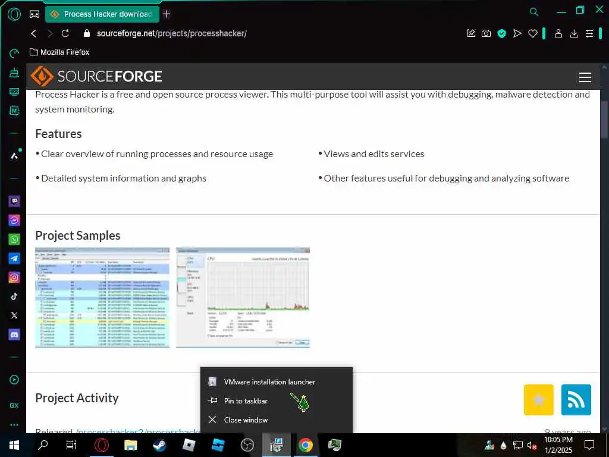Image resolution: width=609 pixels, height=457 pixels.
Task: Open Easy Setup sliders icon
Action: click(x=589, y=33)
